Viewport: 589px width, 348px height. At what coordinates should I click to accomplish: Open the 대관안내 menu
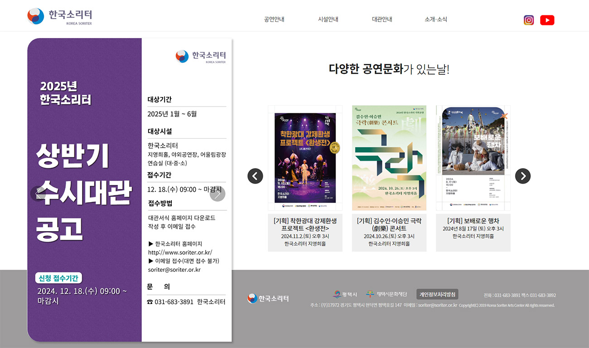tap(382, 19)
